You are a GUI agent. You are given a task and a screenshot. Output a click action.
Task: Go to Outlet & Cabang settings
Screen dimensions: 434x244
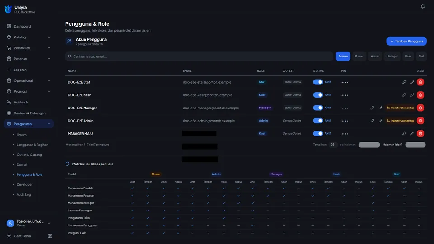(x=29, y=155)
